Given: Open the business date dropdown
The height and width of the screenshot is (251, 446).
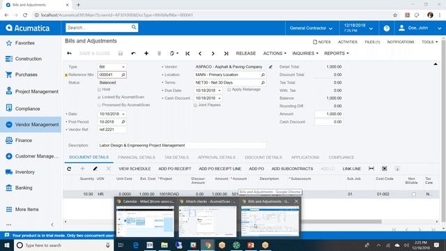Looking at the screenshot, I should [x=358, y=28].
